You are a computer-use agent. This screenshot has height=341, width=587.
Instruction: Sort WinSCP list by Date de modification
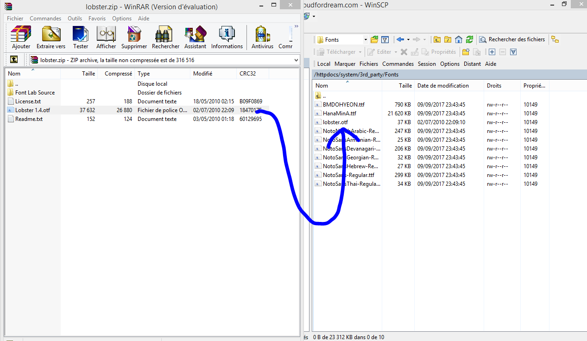coord(449,86)
